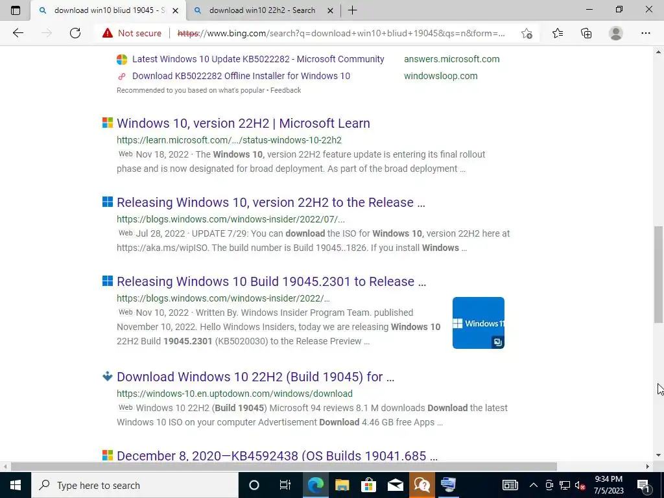Open Cortana circle icon on taskbar

(x=254, y=485)
